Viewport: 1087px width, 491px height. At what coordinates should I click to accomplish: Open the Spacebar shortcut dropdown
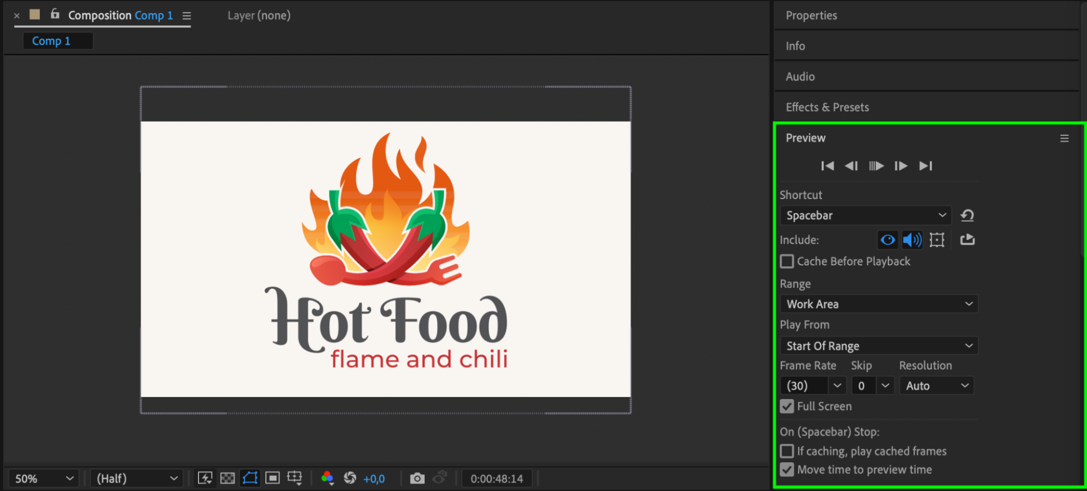point(866,215)
